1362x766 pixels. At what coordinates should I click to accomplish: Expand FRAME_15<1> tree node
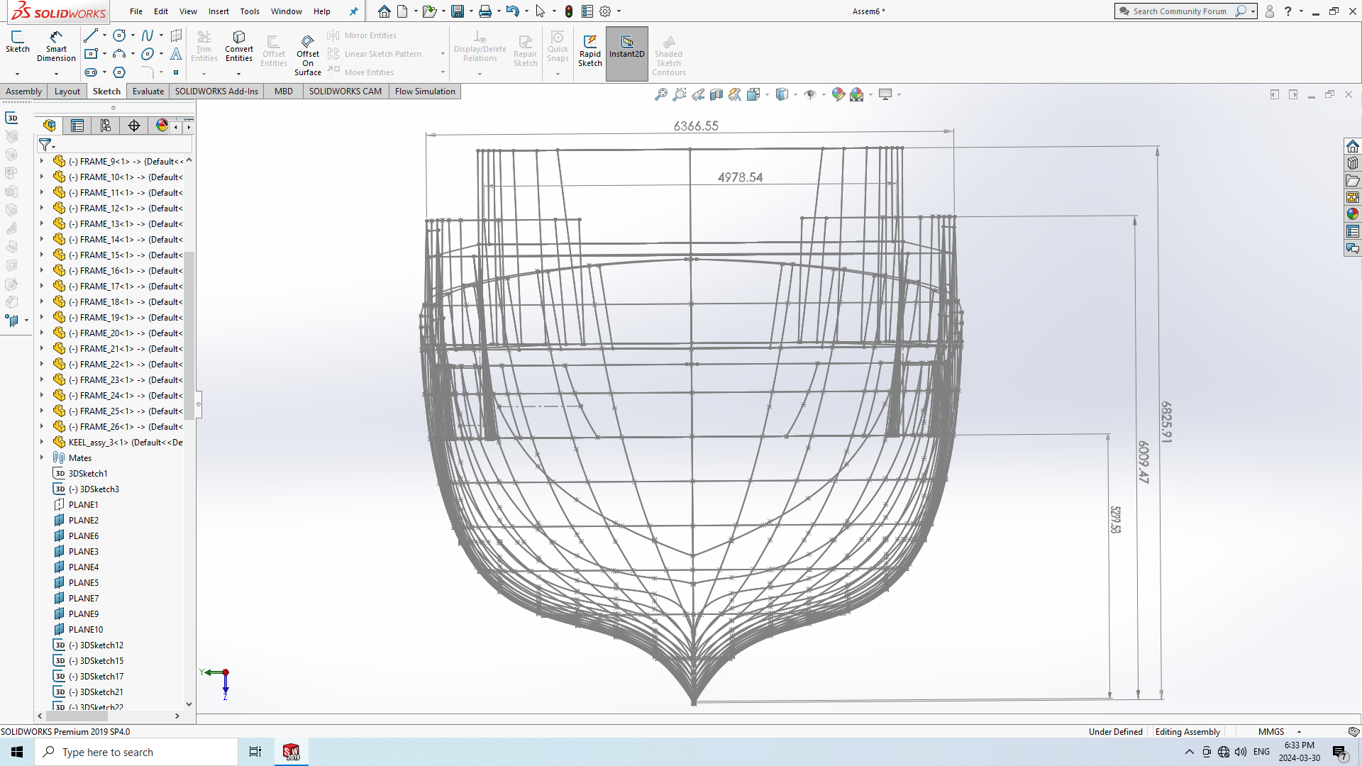(42, 255)
